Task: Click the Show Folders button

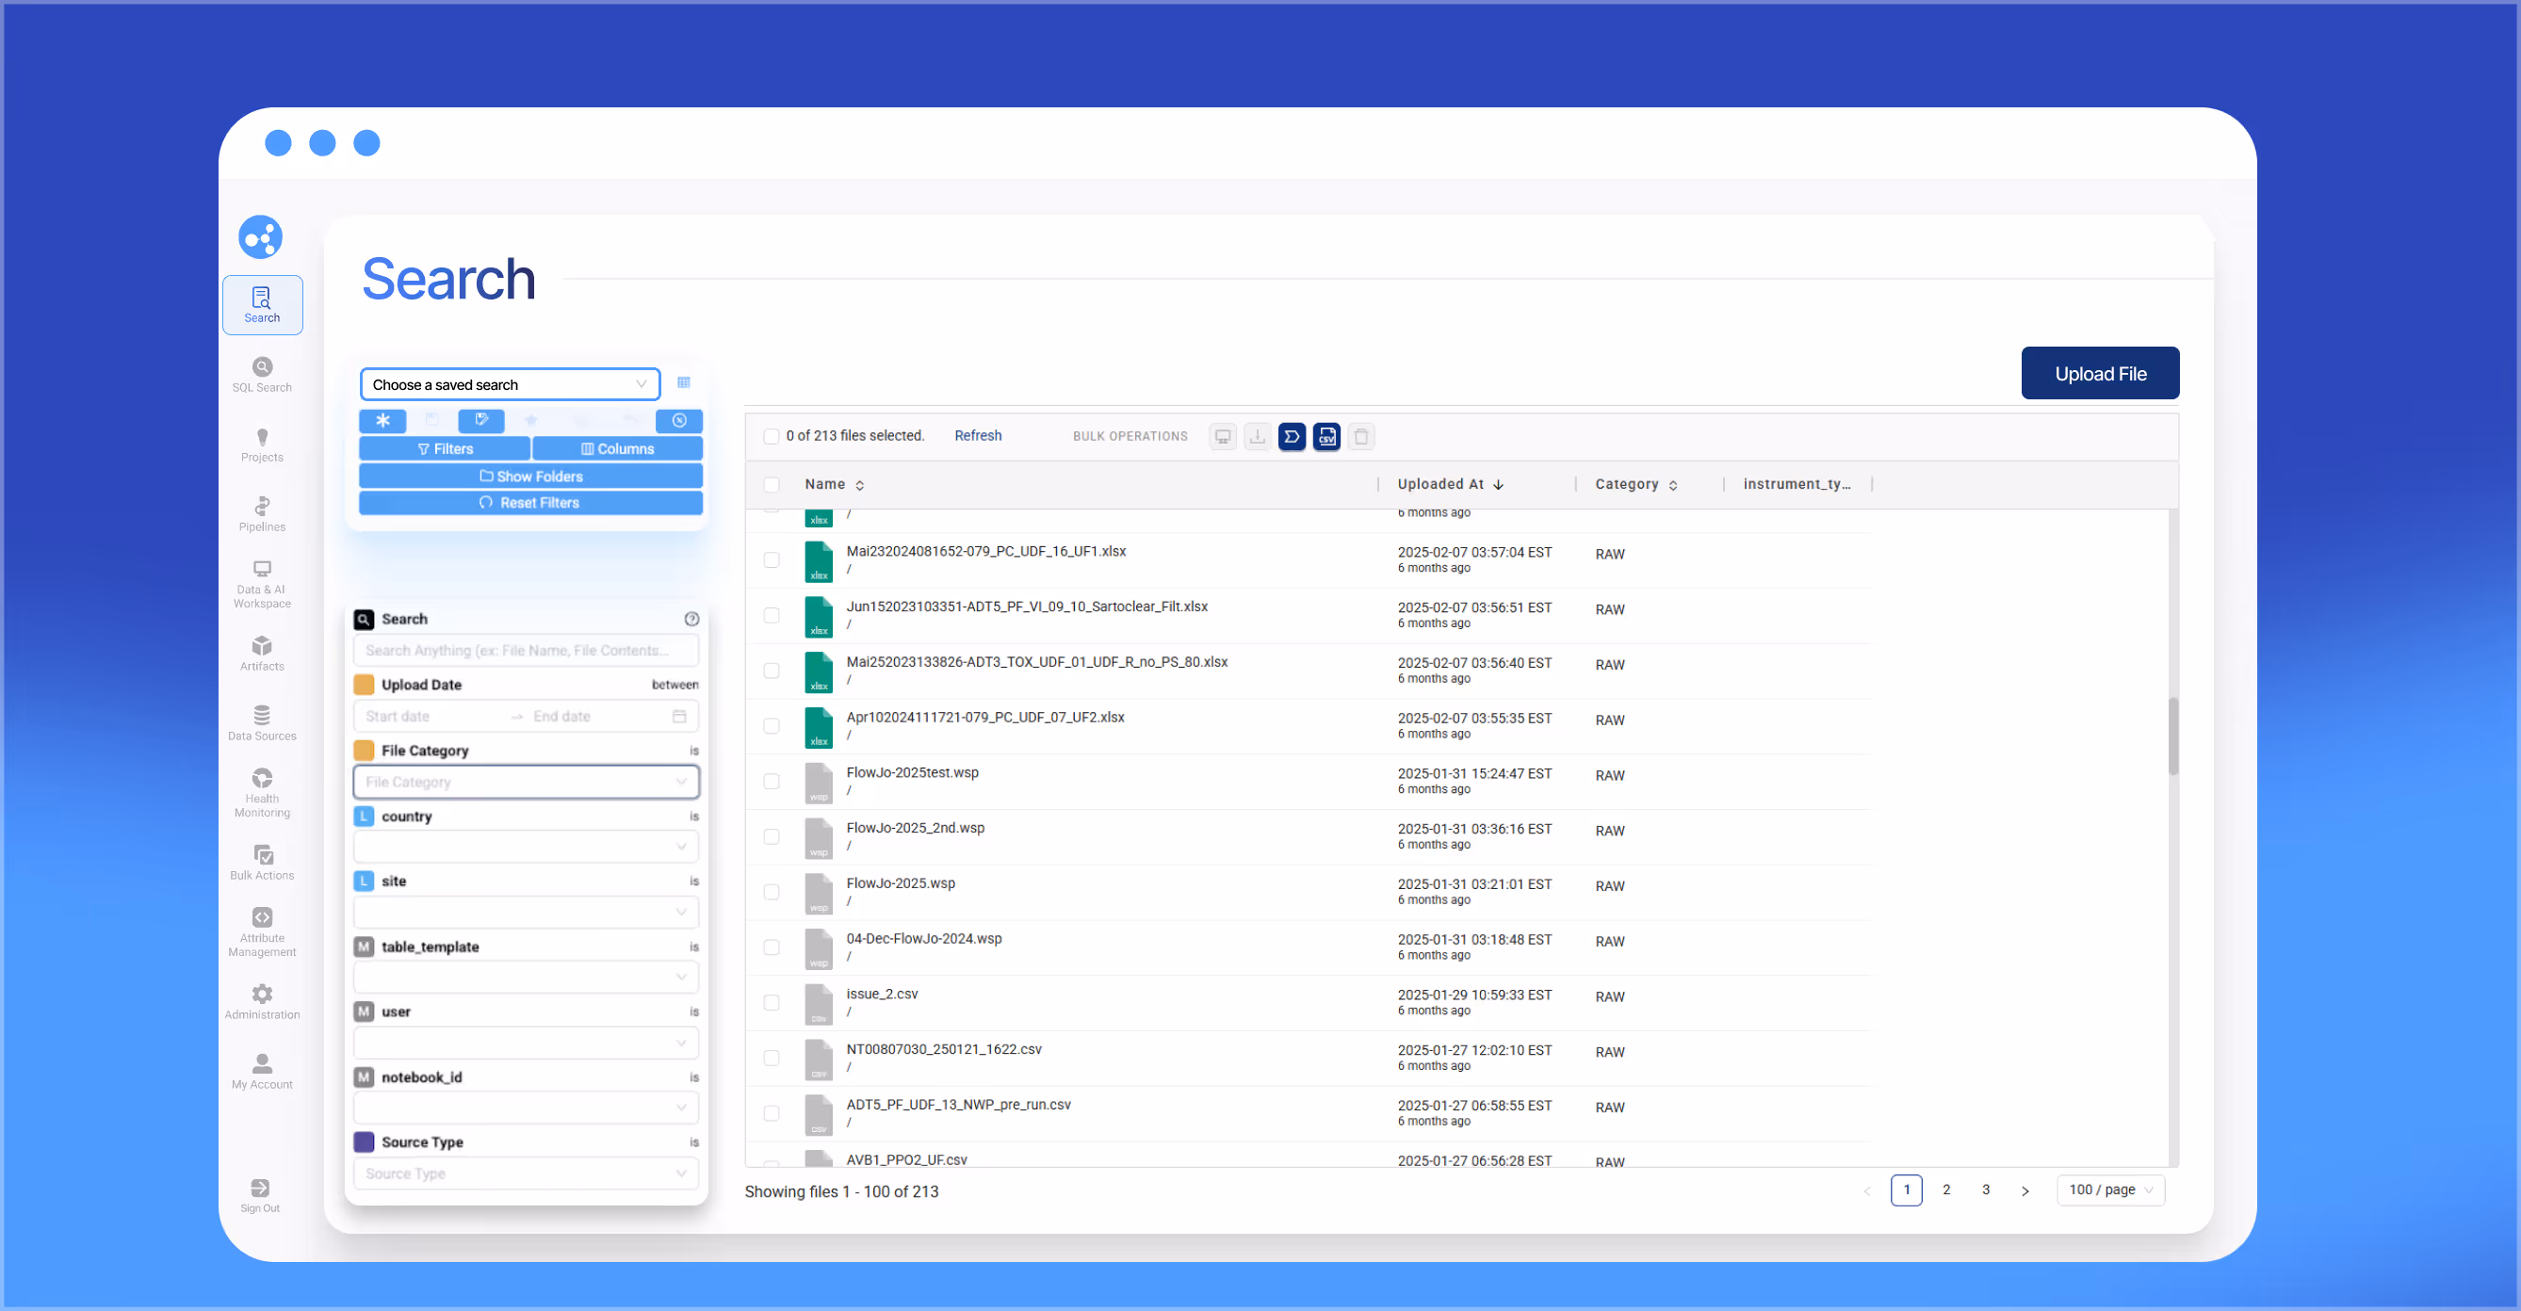Action: (x=530, y=477)
